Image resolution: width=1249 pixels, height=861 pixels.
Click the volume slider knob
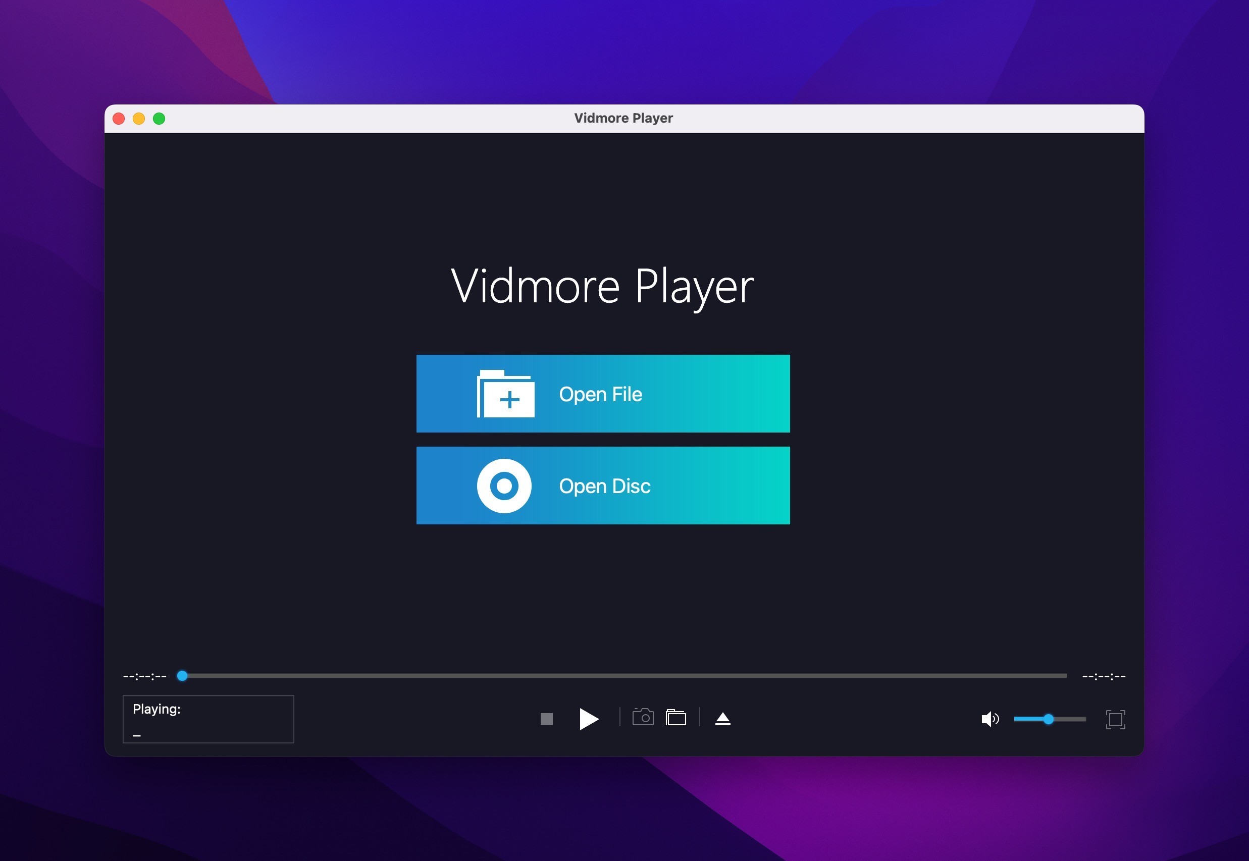coord(1048,719)
